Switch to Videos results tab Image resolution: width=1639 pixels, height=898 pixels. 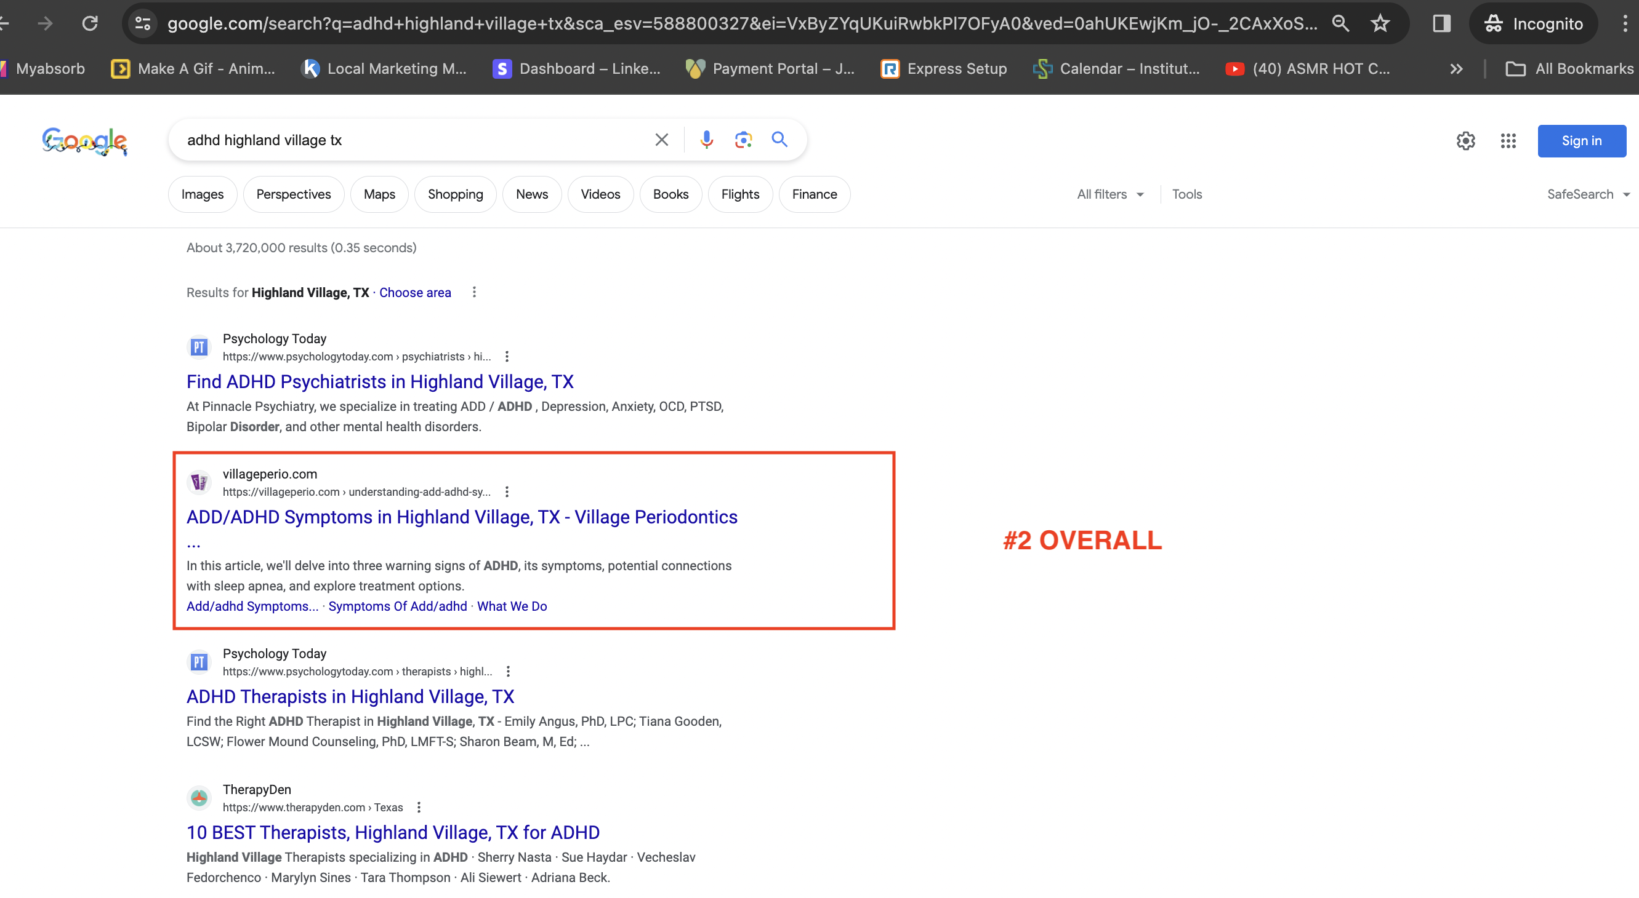click(600, 194)
